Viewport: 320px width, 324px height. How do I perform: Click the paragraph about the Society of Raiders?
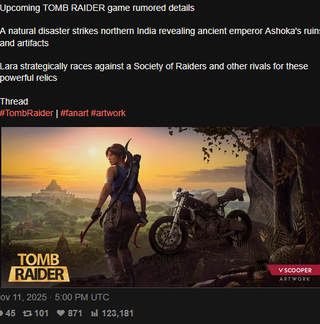[x=154, y=72]
